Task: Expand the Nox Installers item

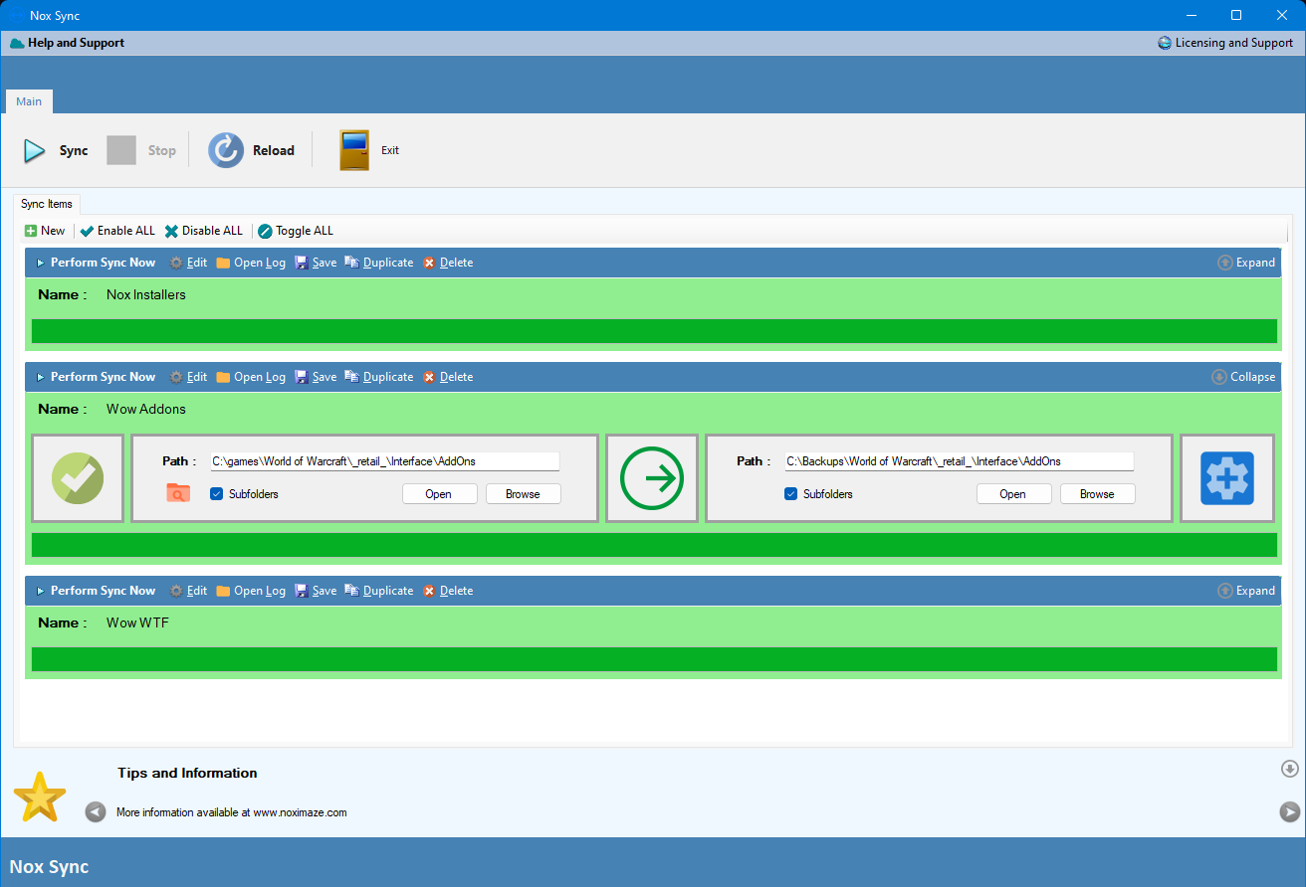Action: [x=1246, y=263]
